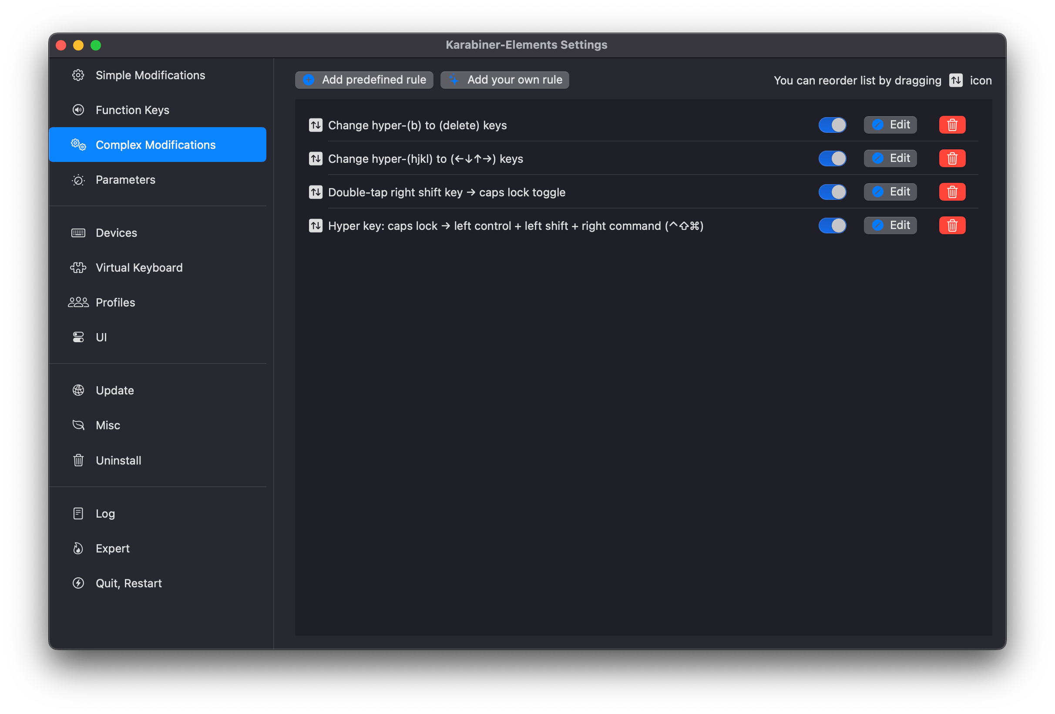The height and width of the screenshot is (714, 1055).
Task: Edit the Double-tap right shift rule
Action: click(x=890, y=192)
